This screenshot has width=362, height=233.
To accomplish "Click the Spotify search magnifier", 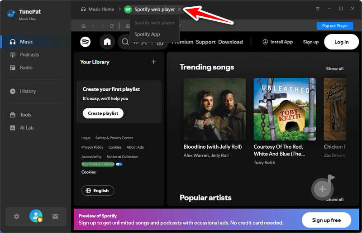I will click(125, 42).
